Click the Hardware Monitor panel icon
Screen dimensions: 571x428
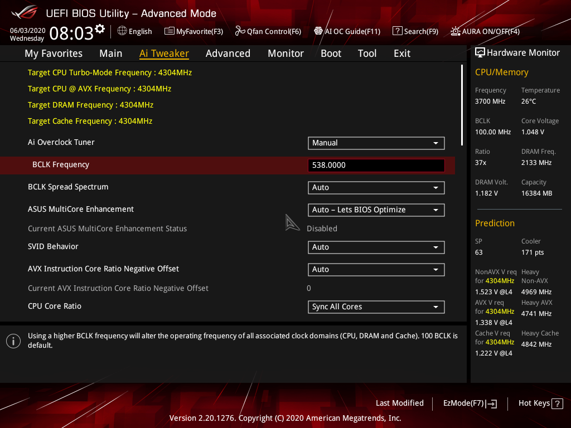(480, 52)
